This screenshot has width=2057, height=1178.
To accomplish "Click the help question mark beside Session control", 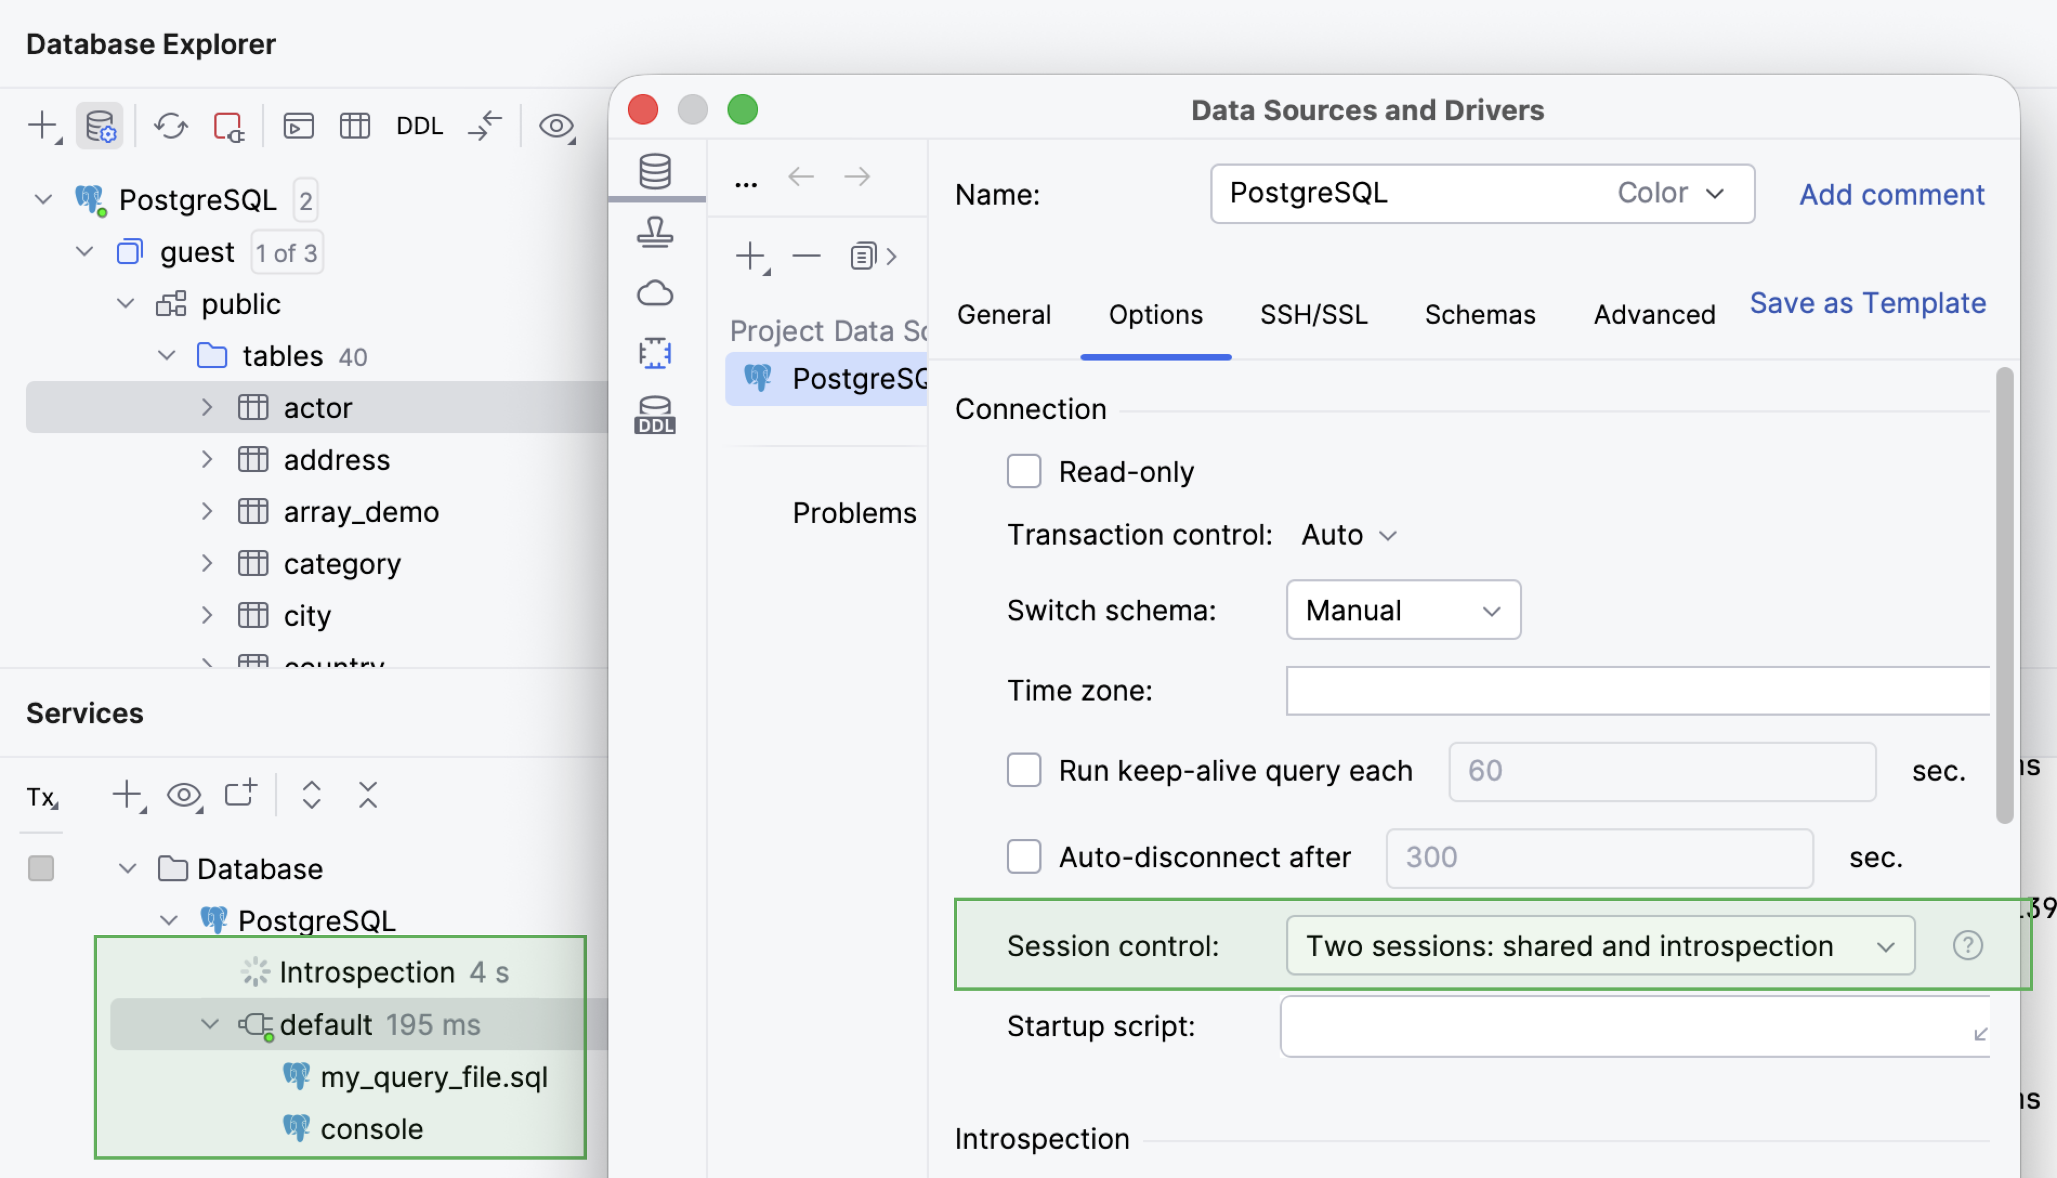I will coord(1967,945).
